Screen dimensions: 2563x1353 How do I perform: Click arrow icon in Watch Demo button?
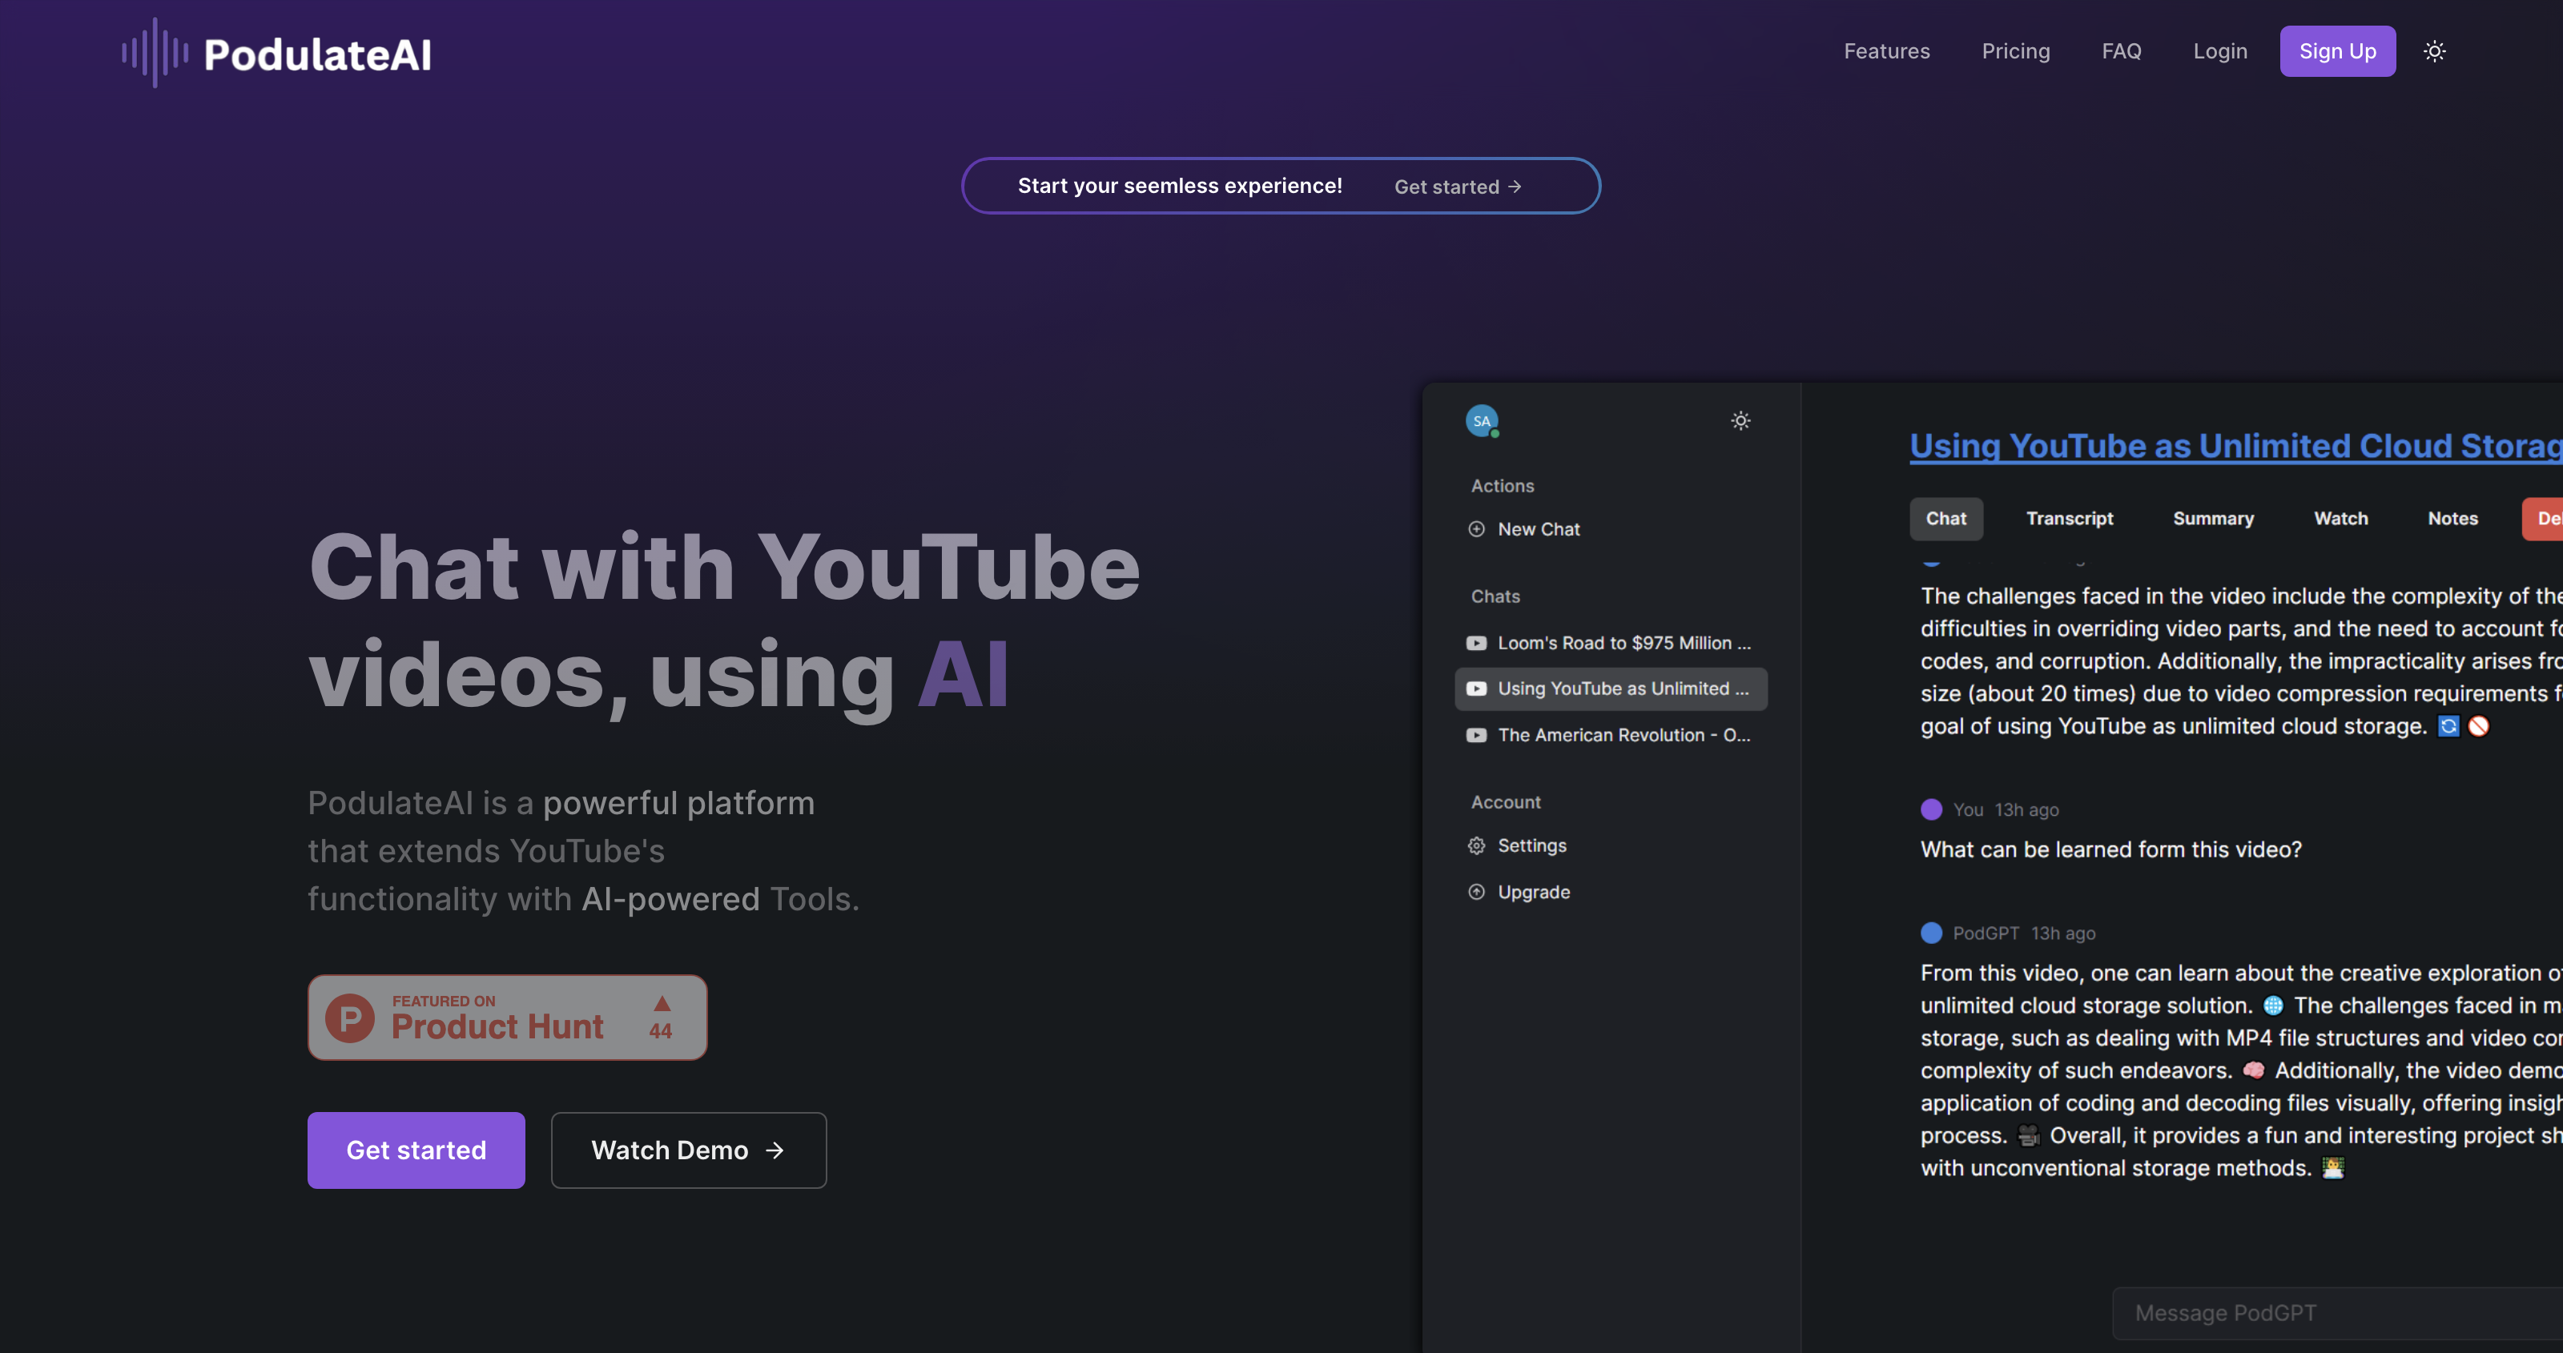coord(775,1151)
